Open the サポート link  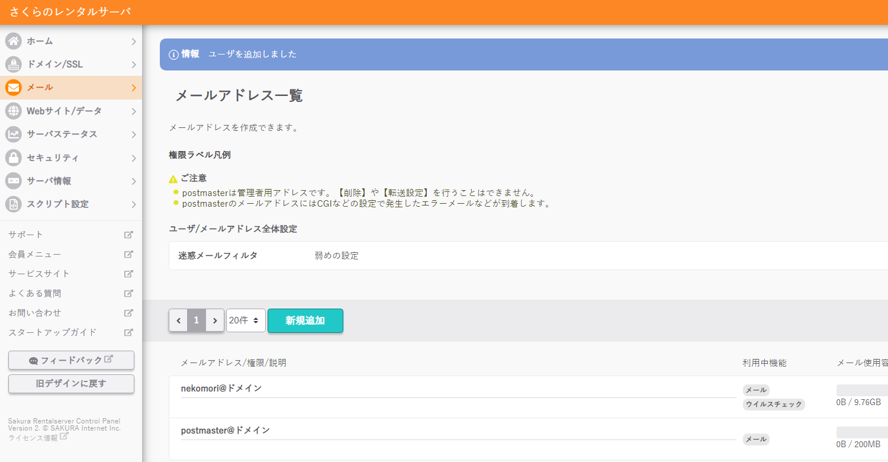pos(25,235)
